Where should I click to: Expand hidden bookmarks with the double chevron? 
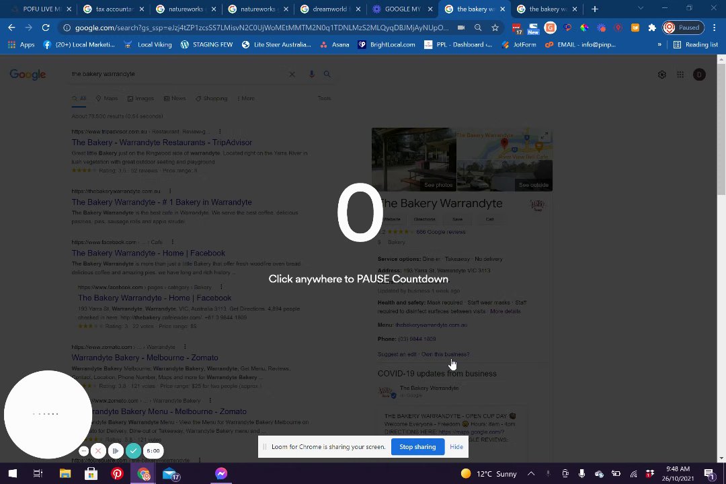[659, 44]
